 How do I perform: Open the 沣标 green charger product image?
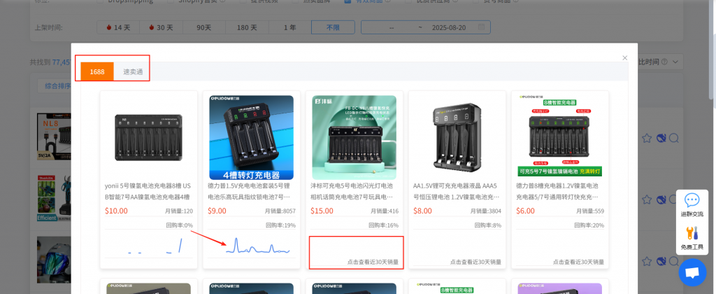coord(354,138)
